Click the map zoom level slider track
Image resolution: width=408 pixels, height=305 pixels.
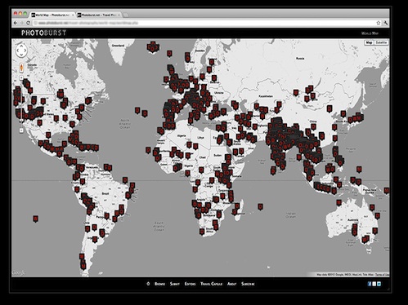point(21,104)
